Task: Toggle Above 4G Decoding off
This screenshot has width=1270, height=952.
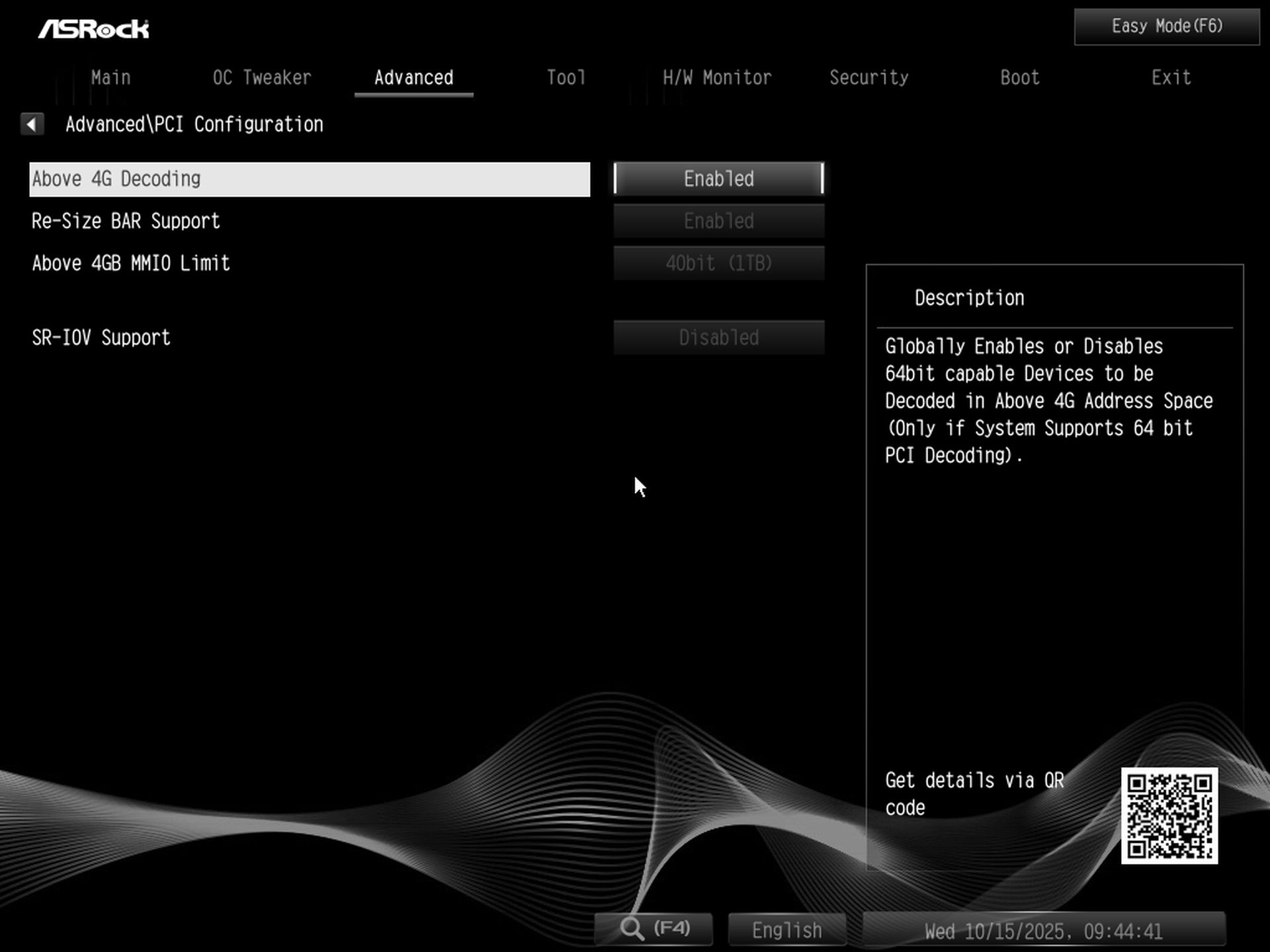Action: click(x=718, y=178)
